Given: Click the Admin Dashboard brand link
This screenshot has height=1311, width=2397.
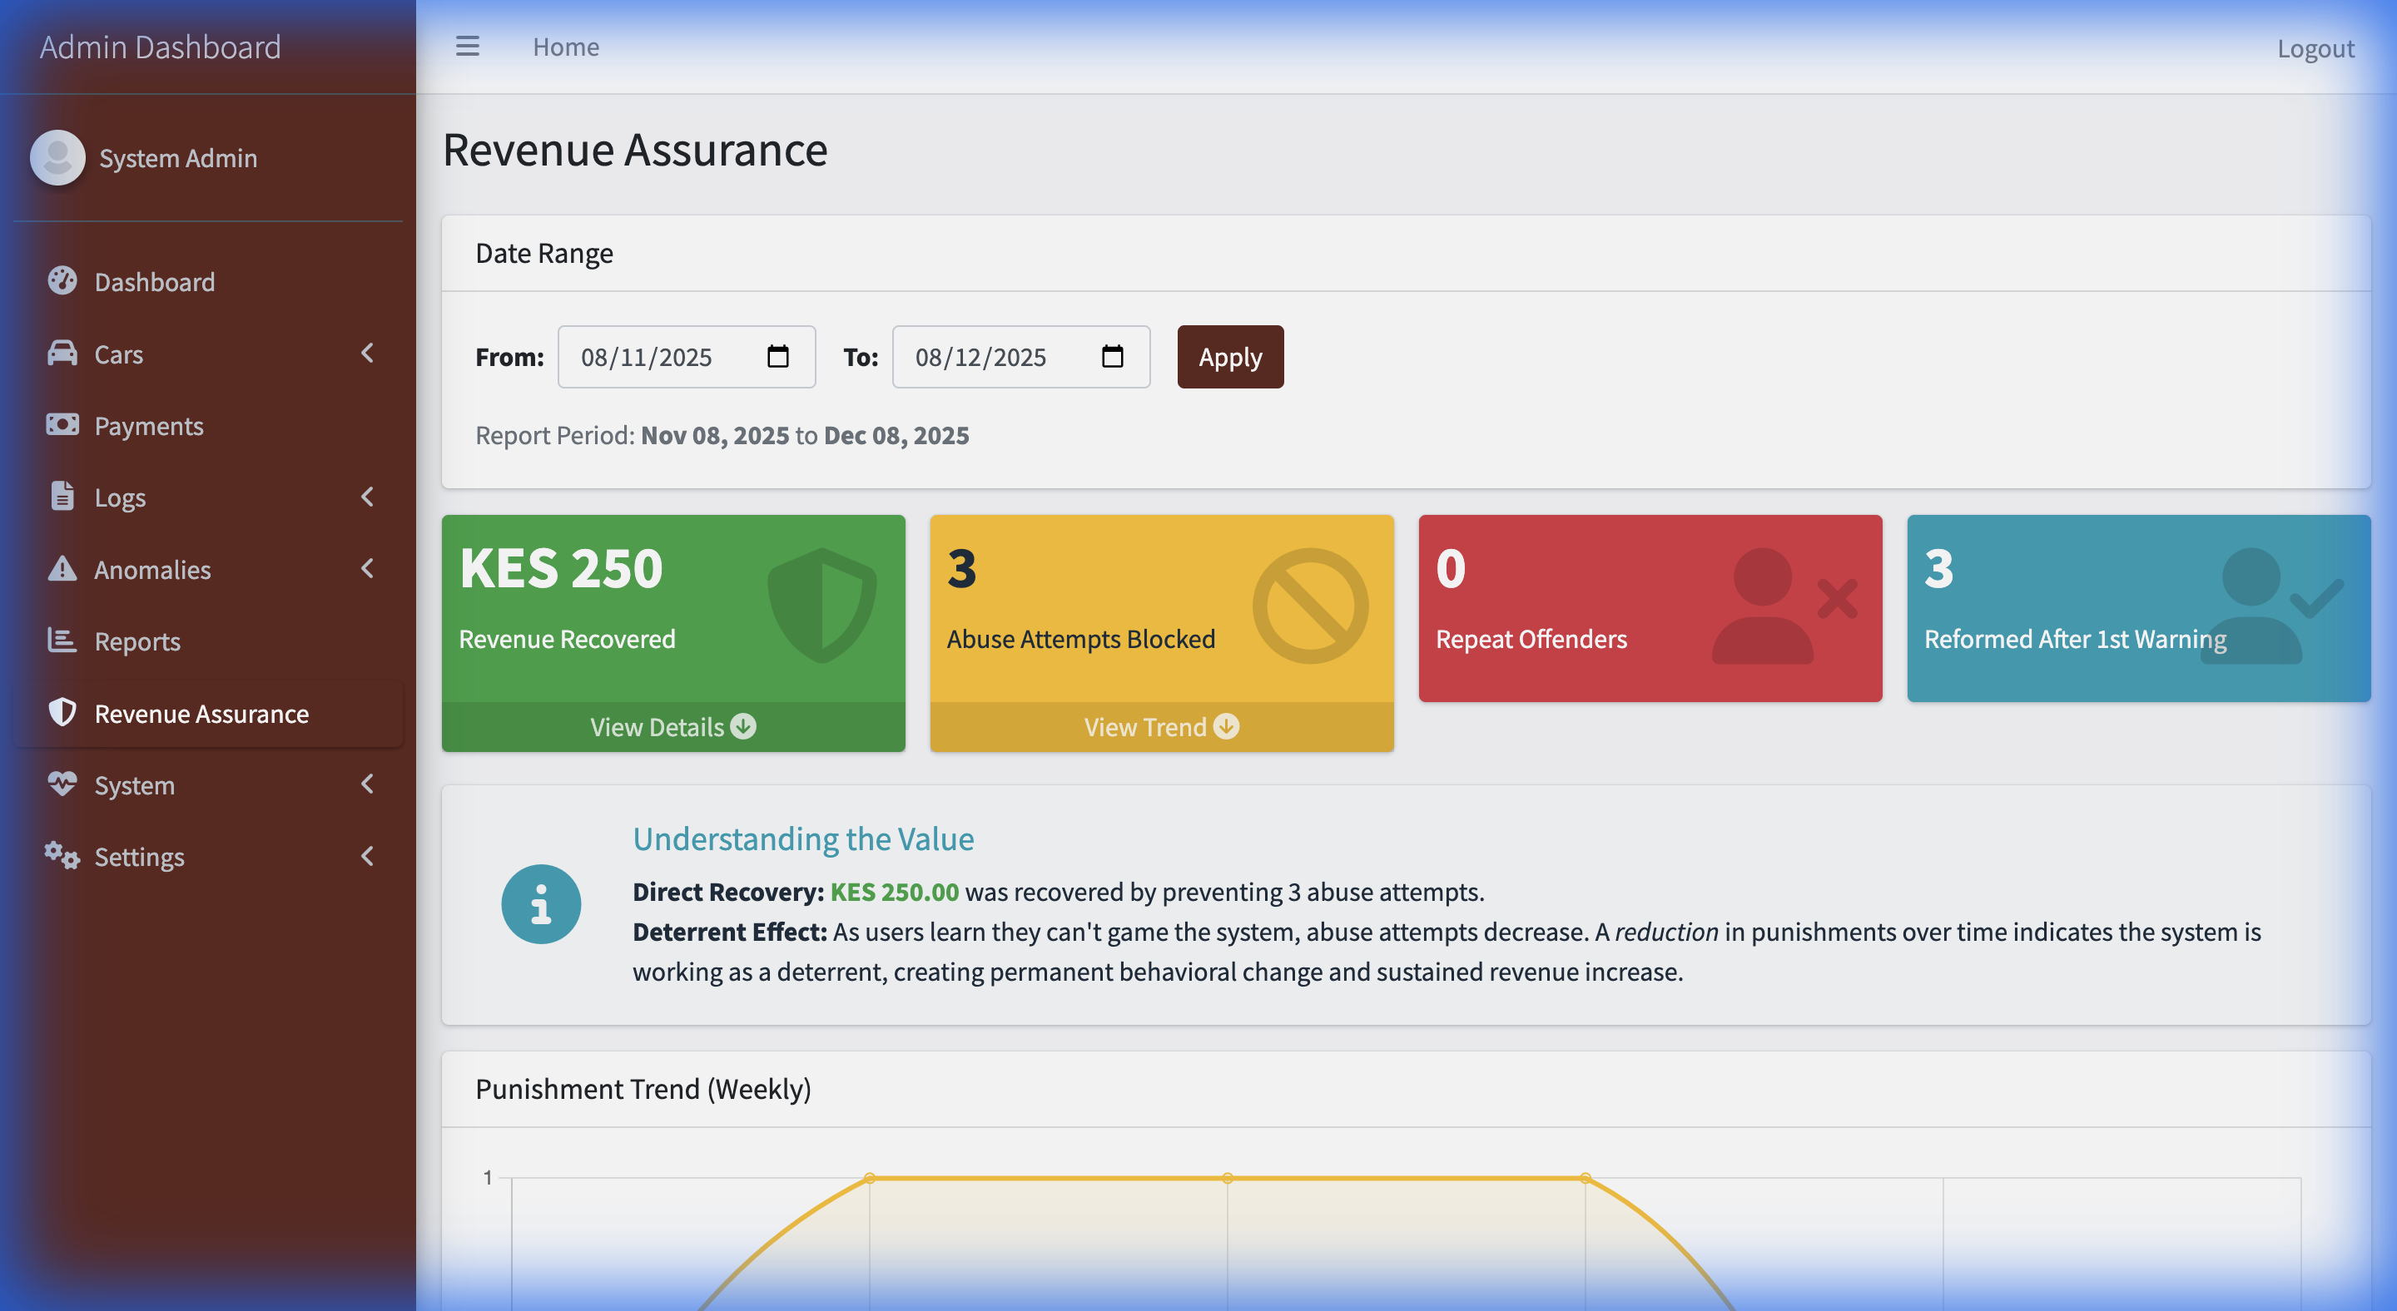Looking at the screenshot, I should click(160, 47).
